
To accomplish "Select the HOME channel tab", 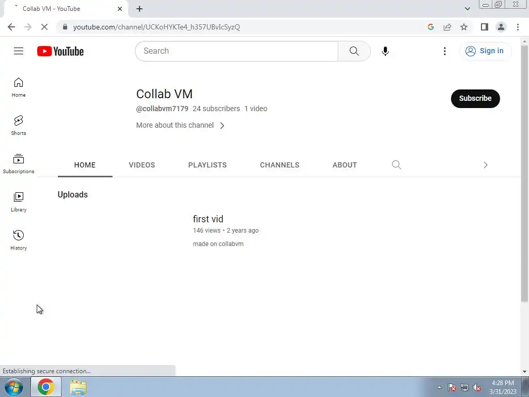I will click(x=85, y=165).
